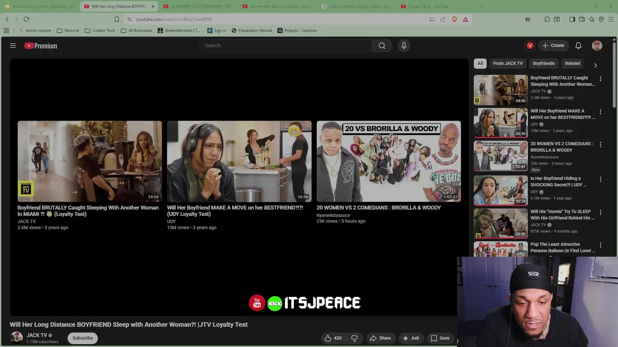Open the YouTube notifications bell
The width and height of the screenshot is (618, 347).
(578, 45)
